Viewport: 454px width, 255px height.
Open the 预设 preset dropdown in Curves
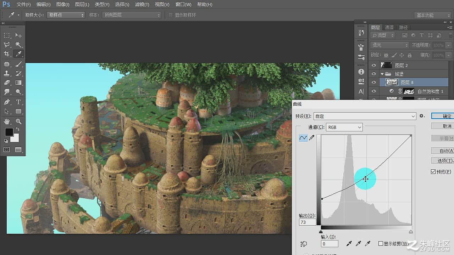(365, 116)
